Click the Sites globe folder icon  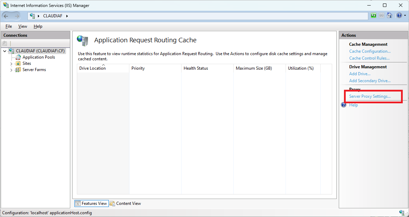pos(18,63)
